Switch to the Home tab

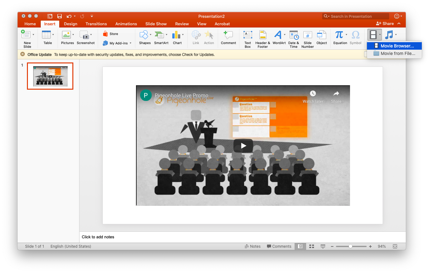click(30, 24)
